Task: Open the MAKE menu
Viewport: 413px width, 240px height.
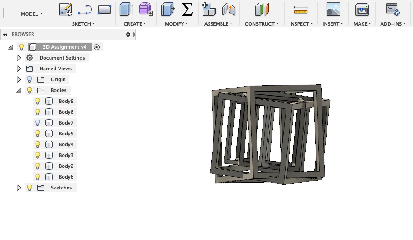Action: (362, 24)
